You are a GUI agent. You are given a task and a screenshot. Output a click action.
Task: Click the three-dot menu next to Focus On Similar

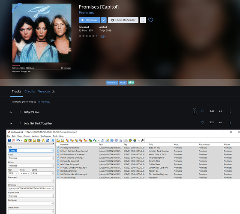click(143, 20)
